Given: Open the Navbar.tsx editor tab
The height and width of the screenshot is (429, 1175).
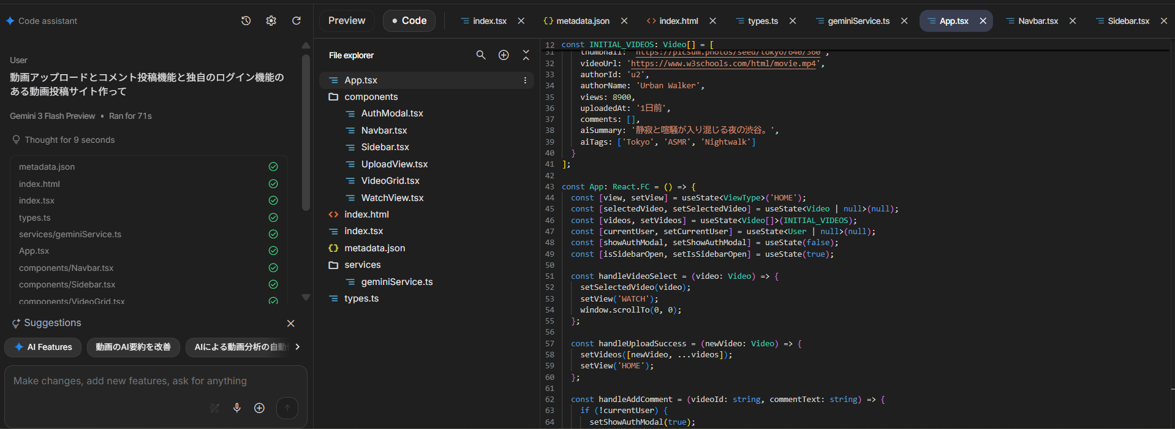Looking at the screenshot, I should point(1038,21).
